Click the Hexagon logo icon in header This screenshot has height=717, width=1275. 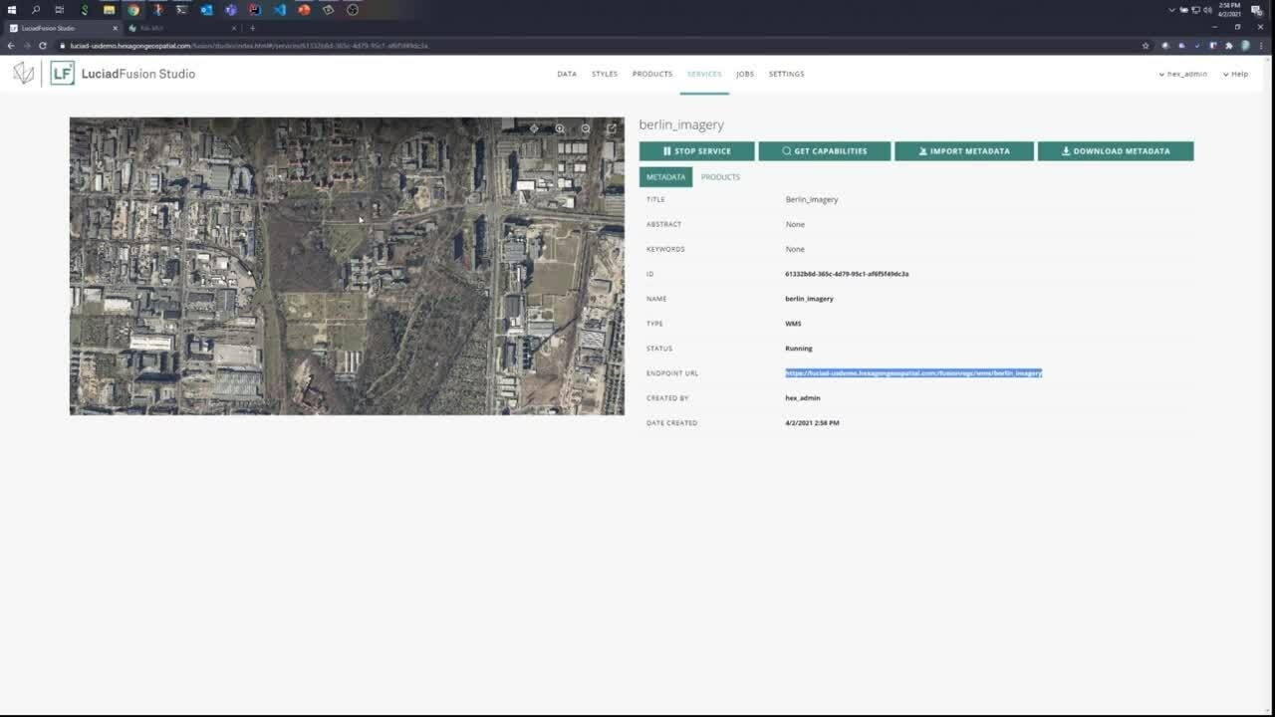click(x=23, y=73)
